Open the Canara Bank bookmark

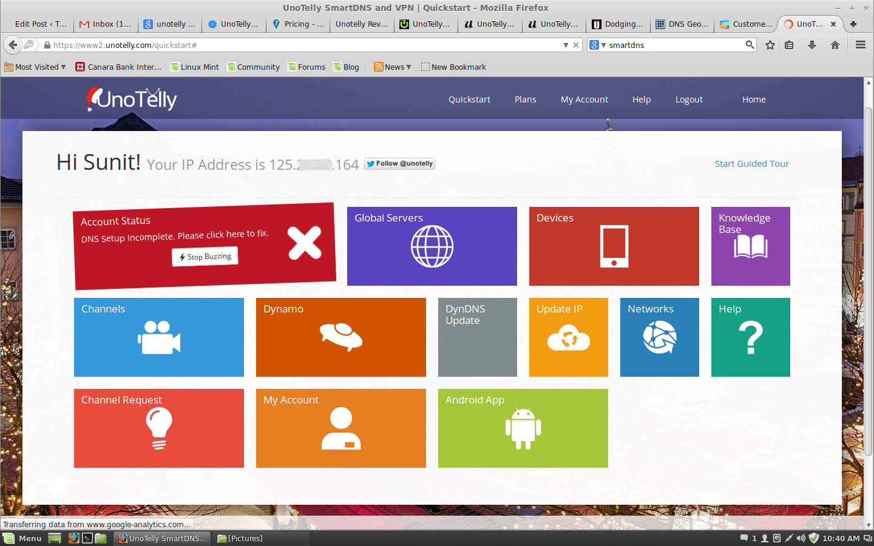119,67
